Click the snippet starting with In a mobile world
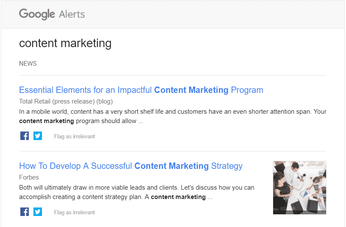346x227 pixels. (173, 116)
